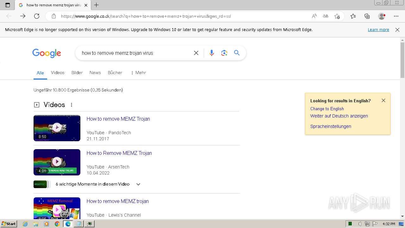405x228 pixels.
Task: Dismiss the Edge unsupported notification bar
Action: click(397, 30)
